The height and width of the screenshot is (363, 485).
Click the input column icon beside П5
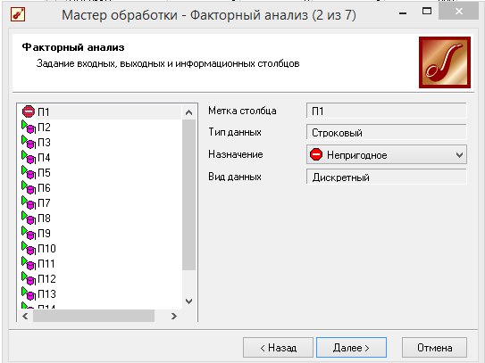pyautogui.click(x=29, y=172)
